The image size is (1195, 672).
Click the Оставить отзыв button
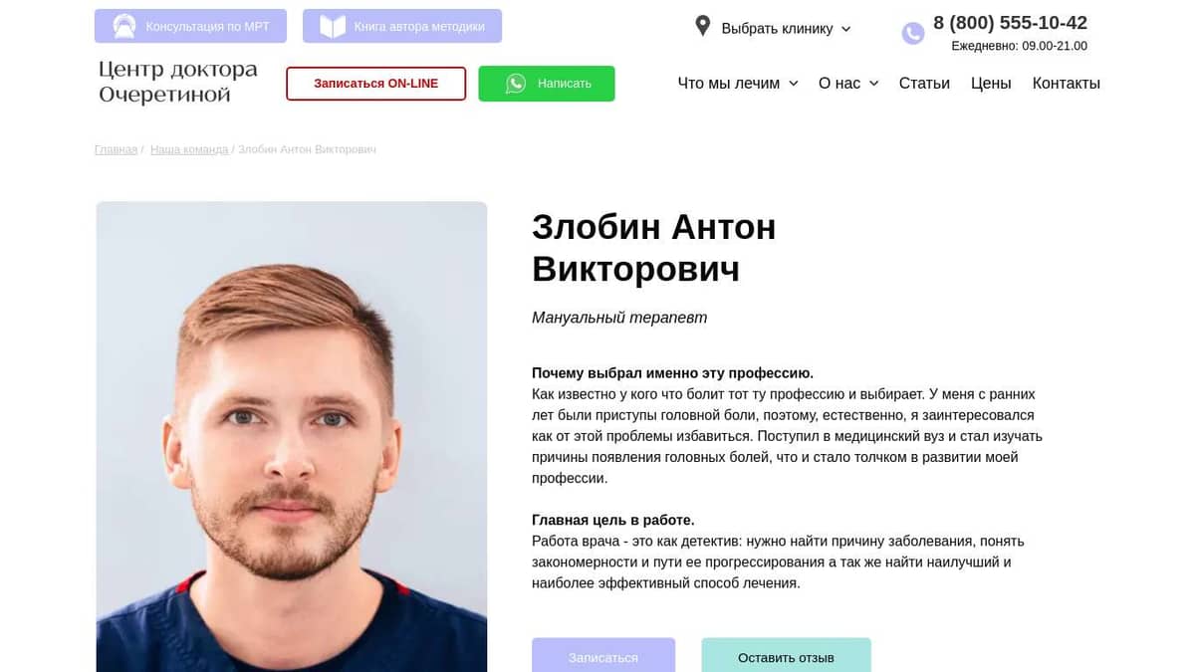[x=786, y=656]
